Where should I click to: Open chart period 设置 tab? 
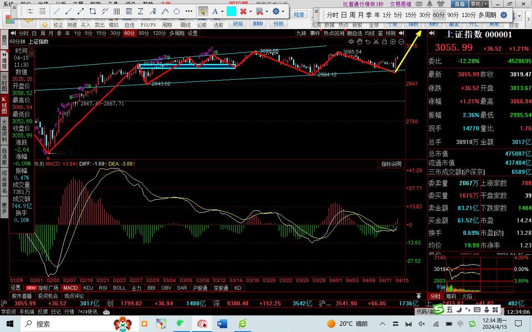pyautogui.click(x=192, y=33)
